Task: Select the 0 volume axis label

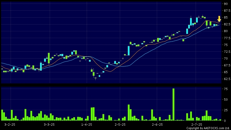Action: tap(225, 121)
